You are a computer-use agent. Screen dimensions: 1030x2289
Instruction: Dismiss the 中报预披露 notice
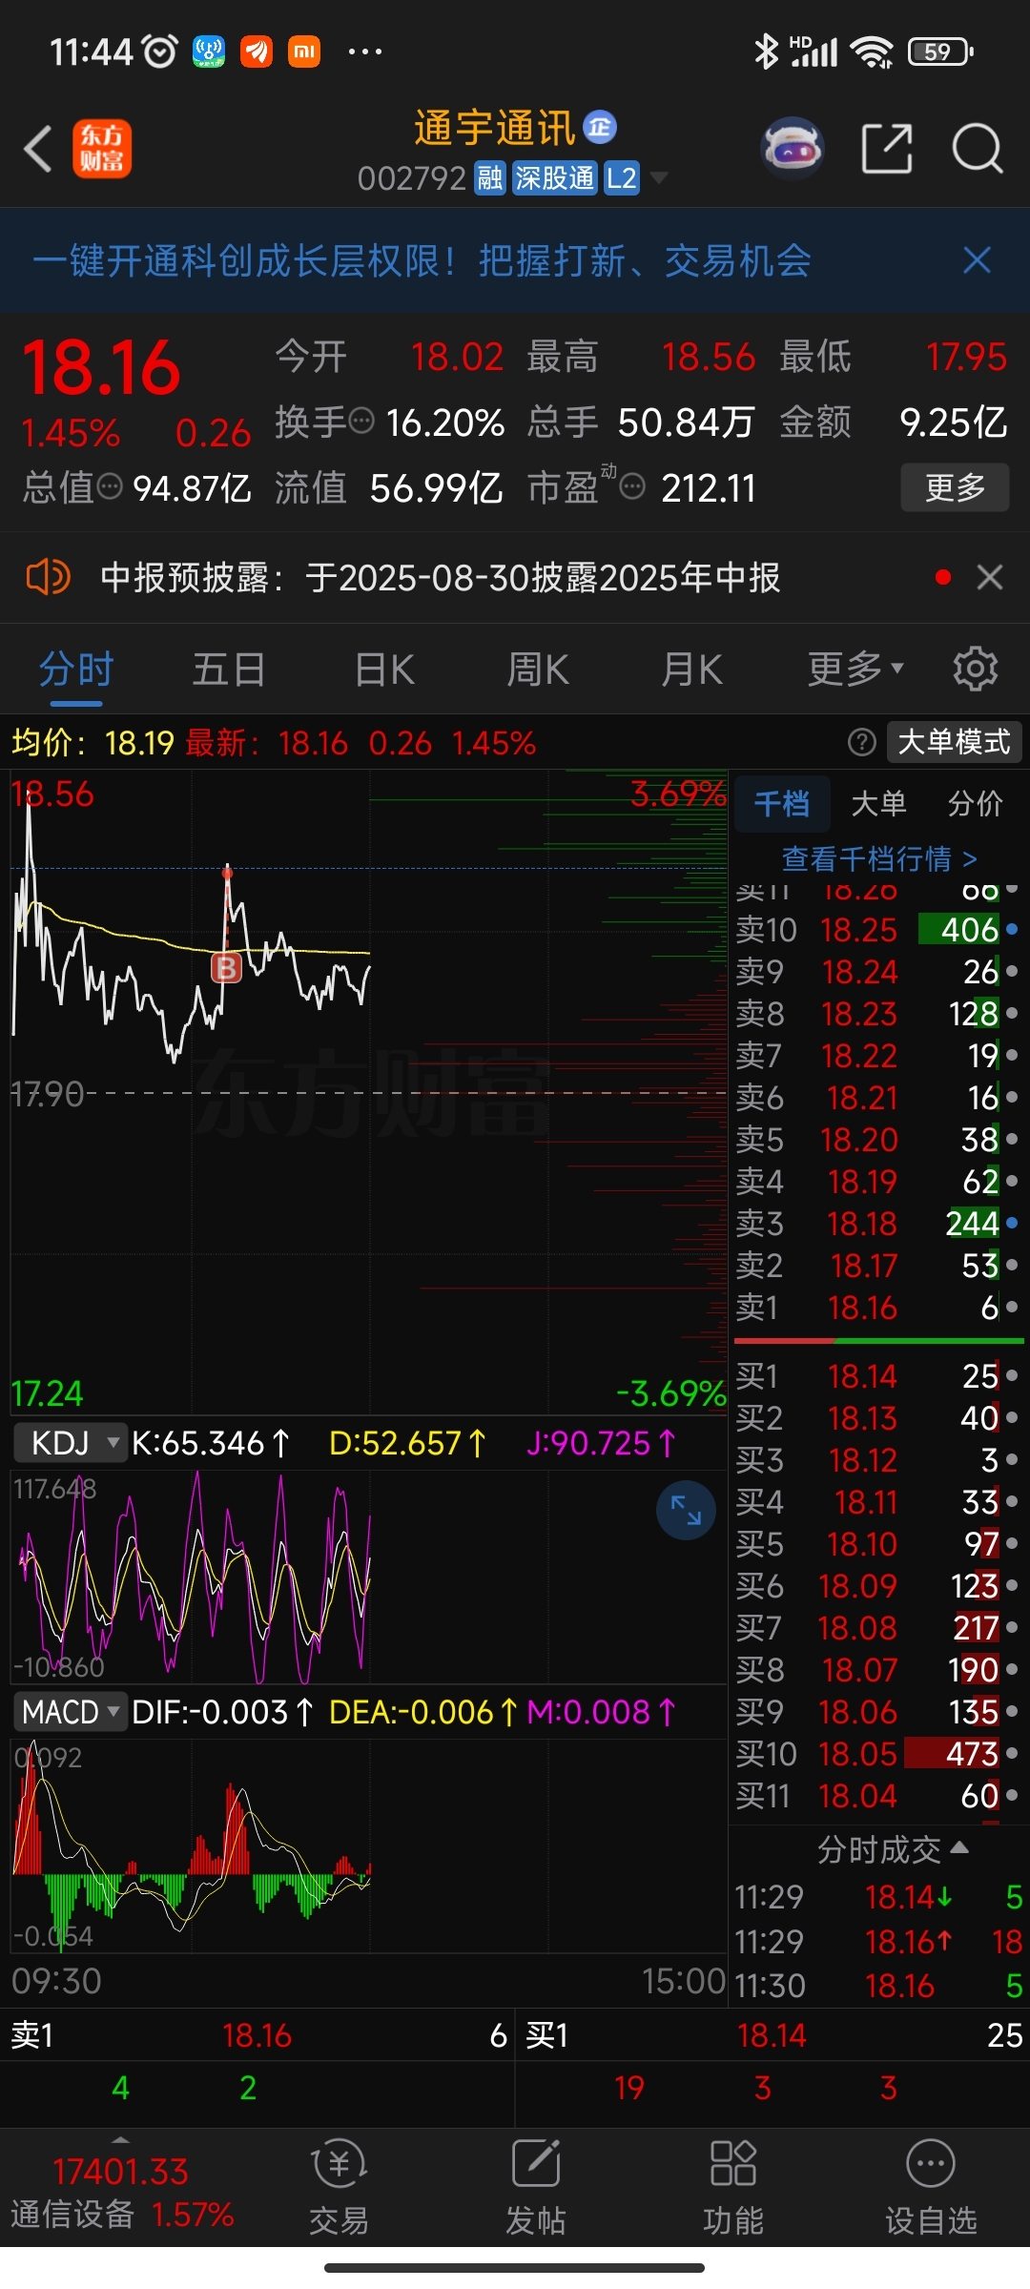pyautogui.click(x=990, y=577)
